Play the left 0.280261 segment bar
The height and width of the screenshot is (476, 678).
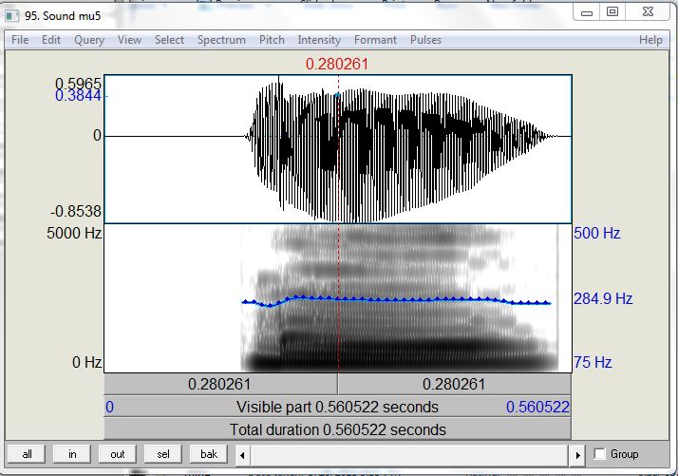[x=220, y=384]
